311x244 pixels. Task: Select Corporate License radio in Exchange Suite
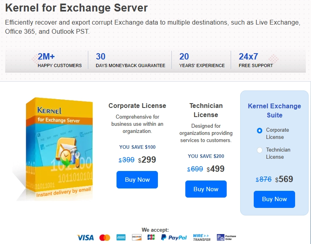(259, 131)
